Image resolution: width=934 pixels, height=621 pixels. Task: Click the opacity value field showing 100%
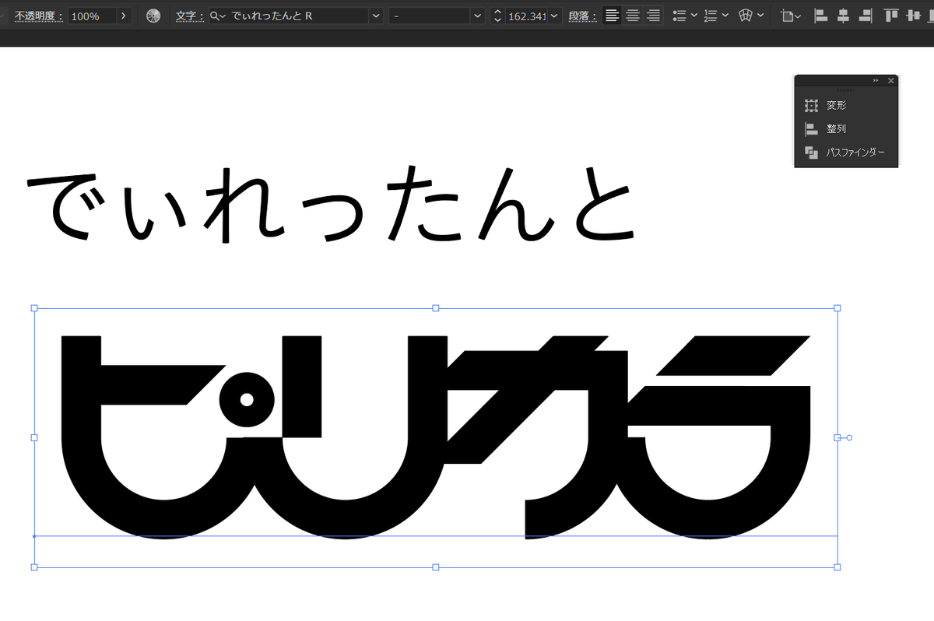pos(92,16)
